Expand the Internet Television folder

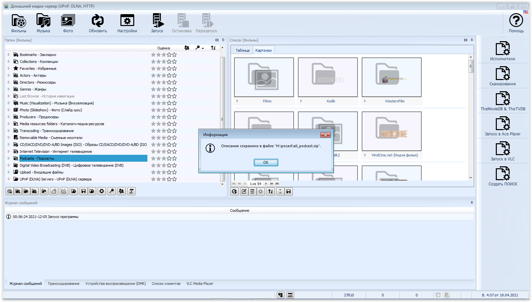point(9,151)
